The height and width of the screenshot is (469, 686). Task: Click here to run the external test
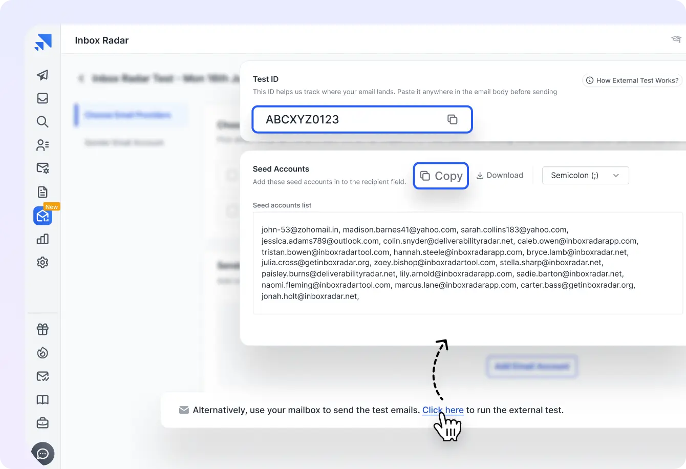(x=442, y=410)
